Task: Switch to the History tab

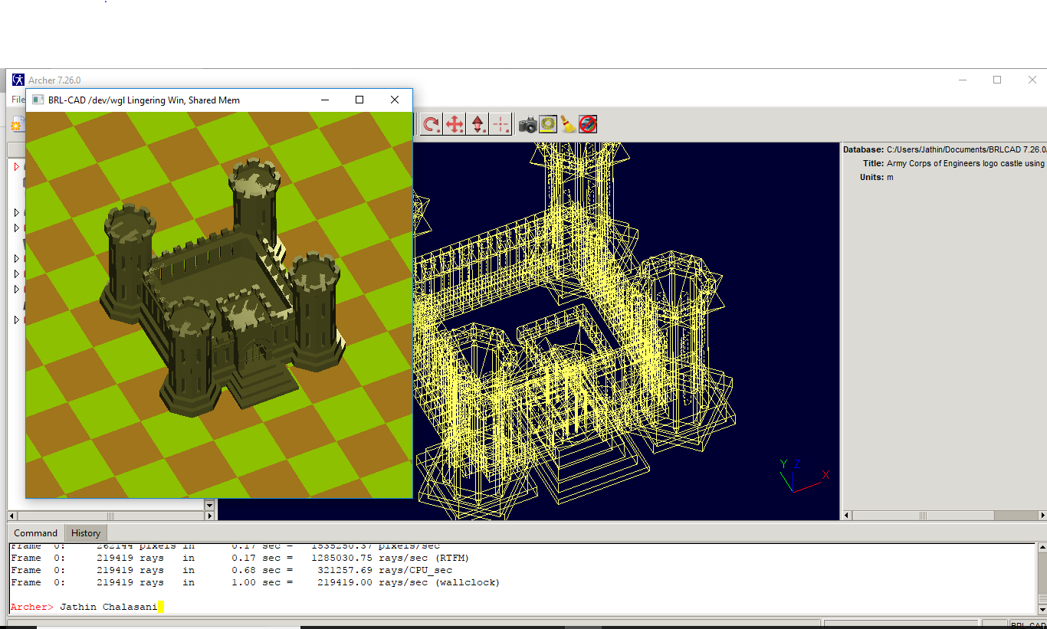Action: click(x=86, y=533)
